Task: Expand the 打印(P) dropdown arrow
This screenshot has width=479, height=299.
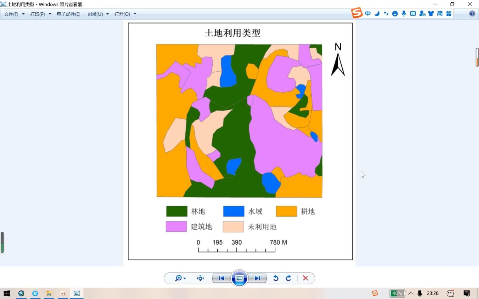Action: [50, 14]
